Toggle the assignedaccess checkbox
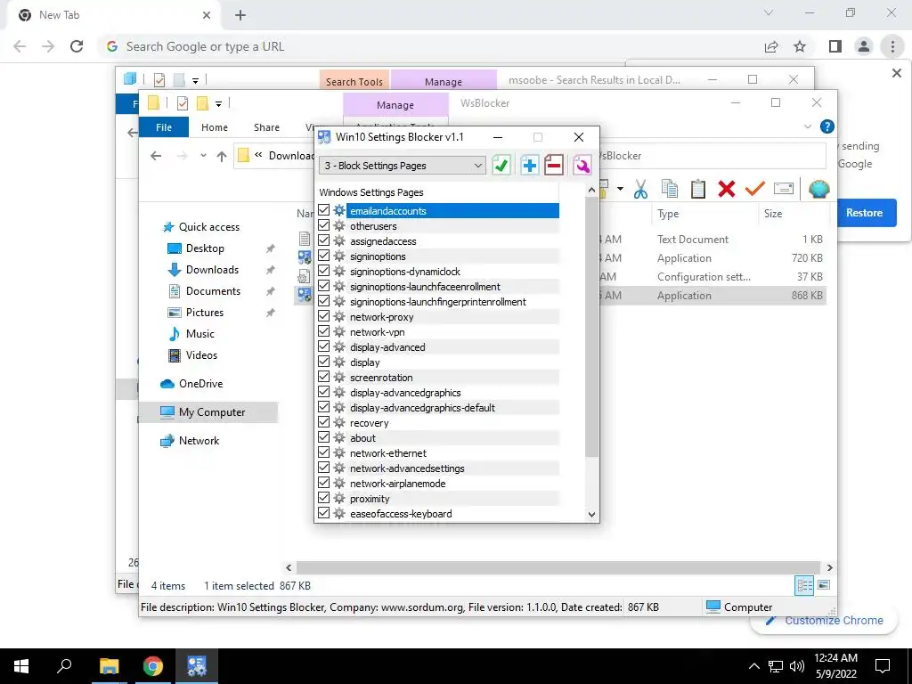This screenshot has width=912, height=684. pos(324,240)
